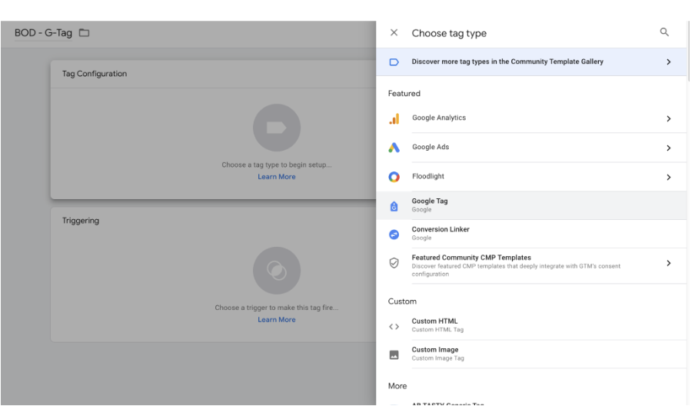
Task: Expand Community Template Gallery chevron
Action: coord(668,62)
